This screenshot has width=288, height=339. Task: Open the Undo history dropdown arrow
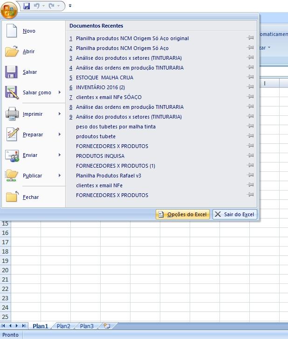(44, 6)
